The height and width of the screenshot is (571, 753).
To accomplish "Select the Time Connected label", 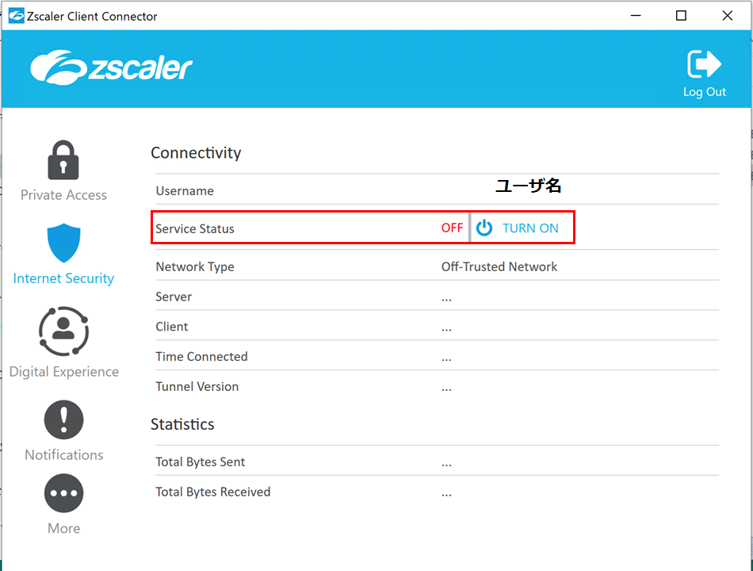I will tap(201, 357).
